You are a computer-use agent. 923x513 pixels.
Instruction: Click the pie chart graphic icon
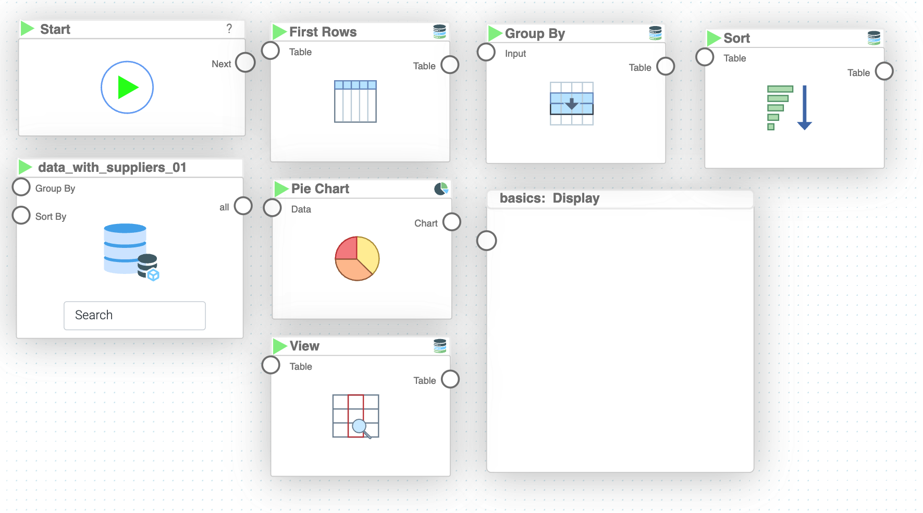click(x=357, y=258)
